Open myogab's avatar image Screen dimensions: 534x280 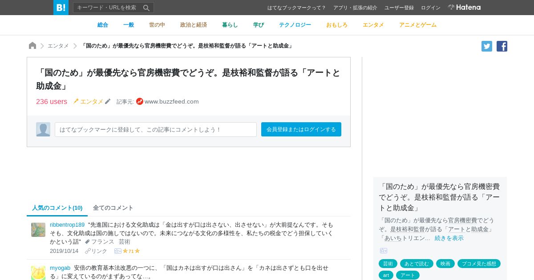coord(38,273)
